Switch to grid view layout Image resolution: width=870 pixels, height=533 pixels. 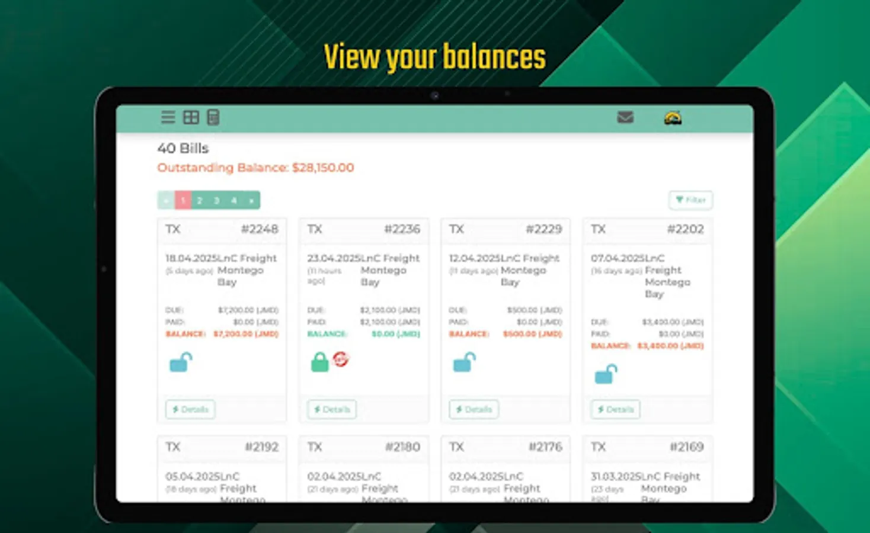190,117
